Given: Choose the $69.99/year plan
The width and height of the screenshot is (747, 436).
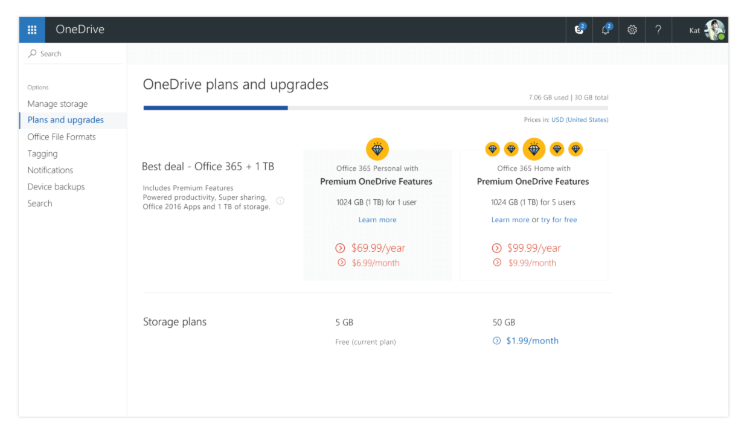Looking at the screenshot, I should coord(378,248).
